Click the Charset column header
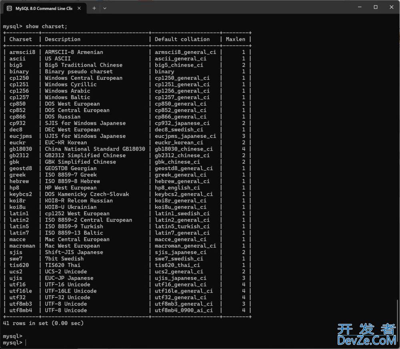Screen dimensions: 400x349 pyautogui.click(x=20, y=39)
